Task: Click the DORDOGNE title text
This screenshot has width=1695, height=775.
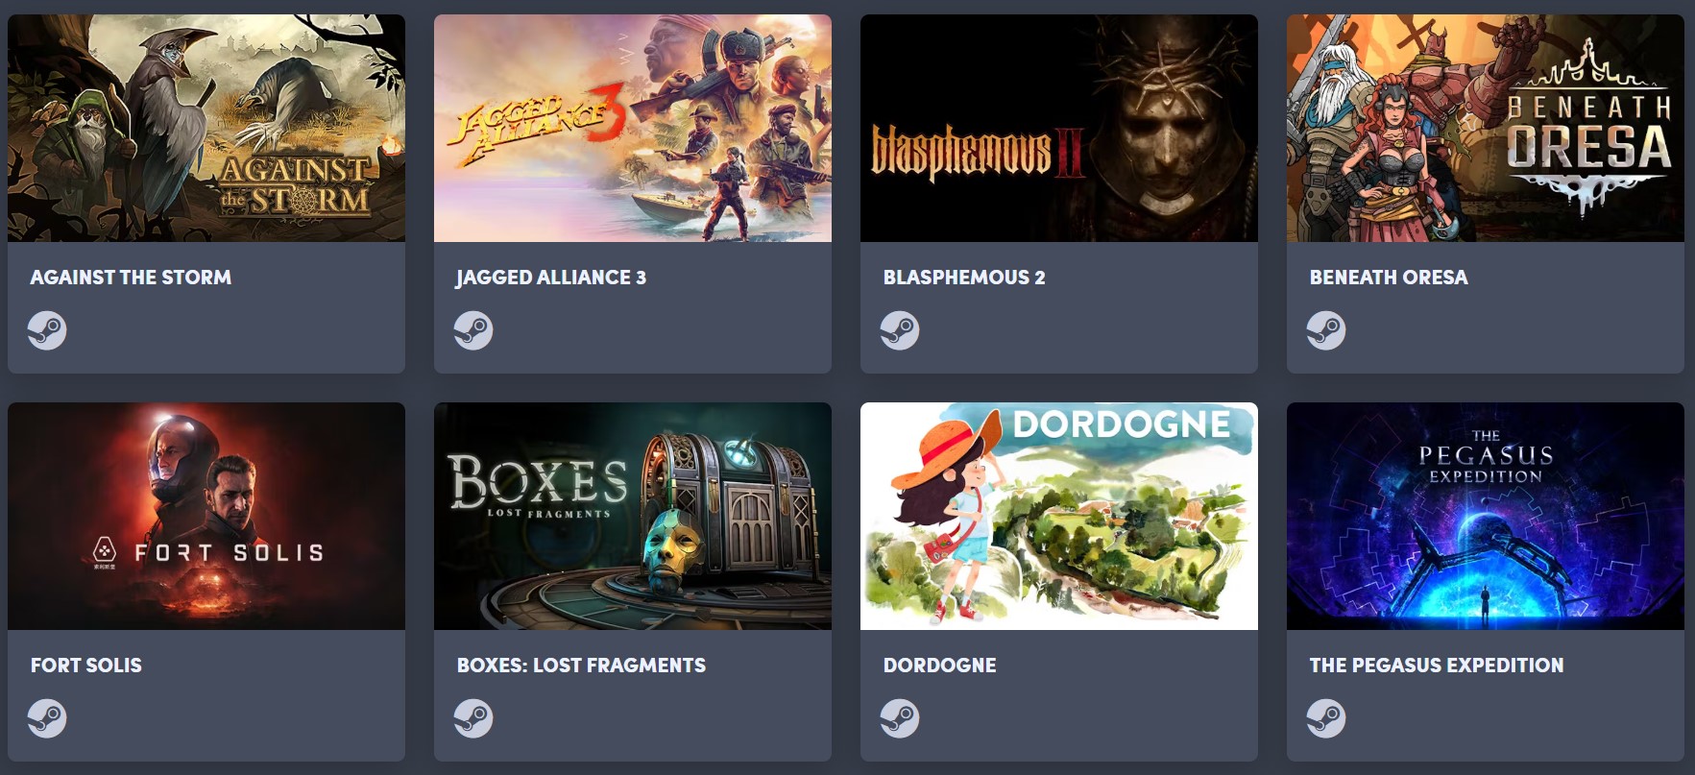Action: point(940,666)
